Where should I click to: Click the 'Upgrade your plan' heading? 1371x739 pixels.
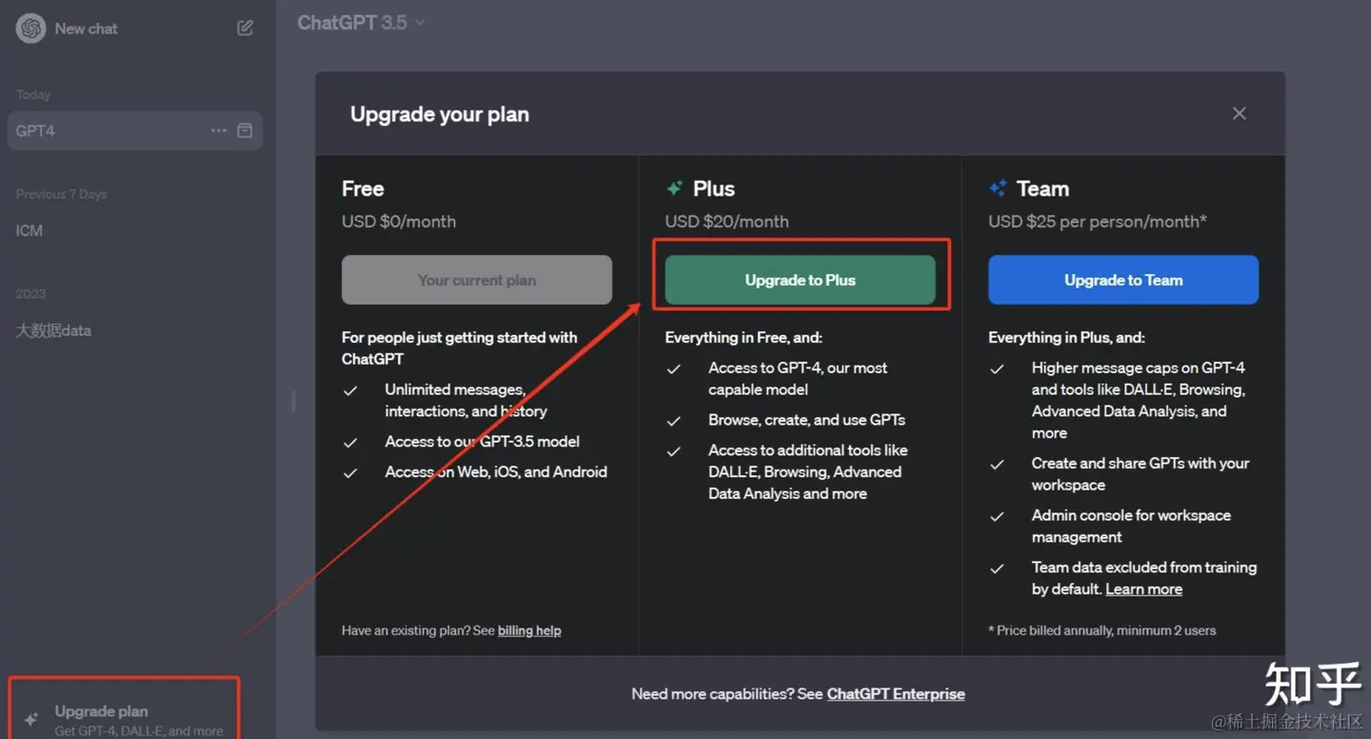tap(440, 114)
